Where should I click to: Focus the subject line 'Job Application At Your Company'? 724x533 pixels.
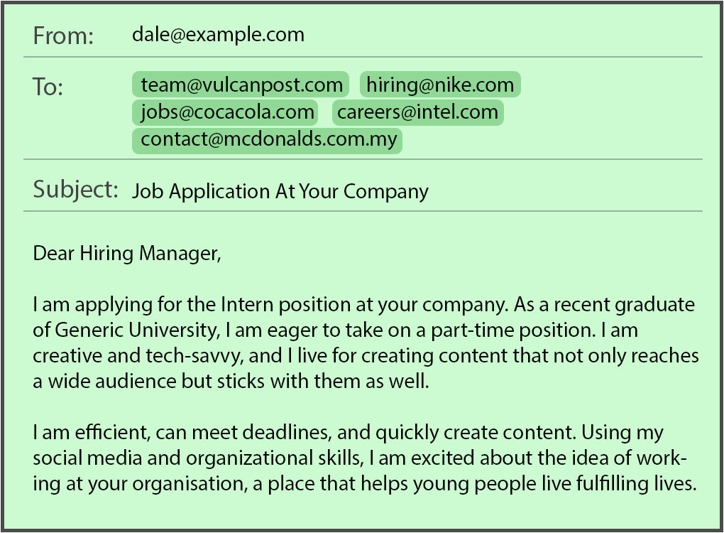coord(280,191)
